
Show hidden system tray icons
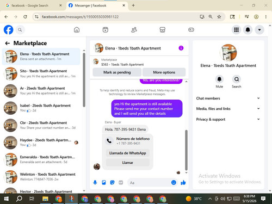210,199
